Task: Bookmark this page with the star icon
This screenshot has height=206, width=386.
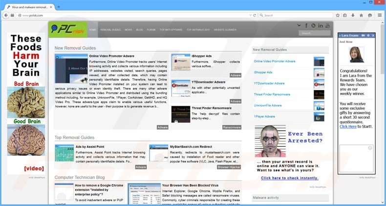Action: point(338,15)
